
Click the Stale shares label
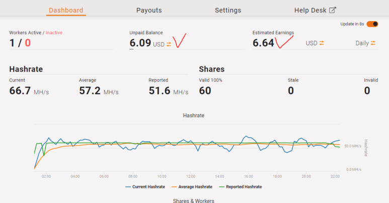pos(293,80)
